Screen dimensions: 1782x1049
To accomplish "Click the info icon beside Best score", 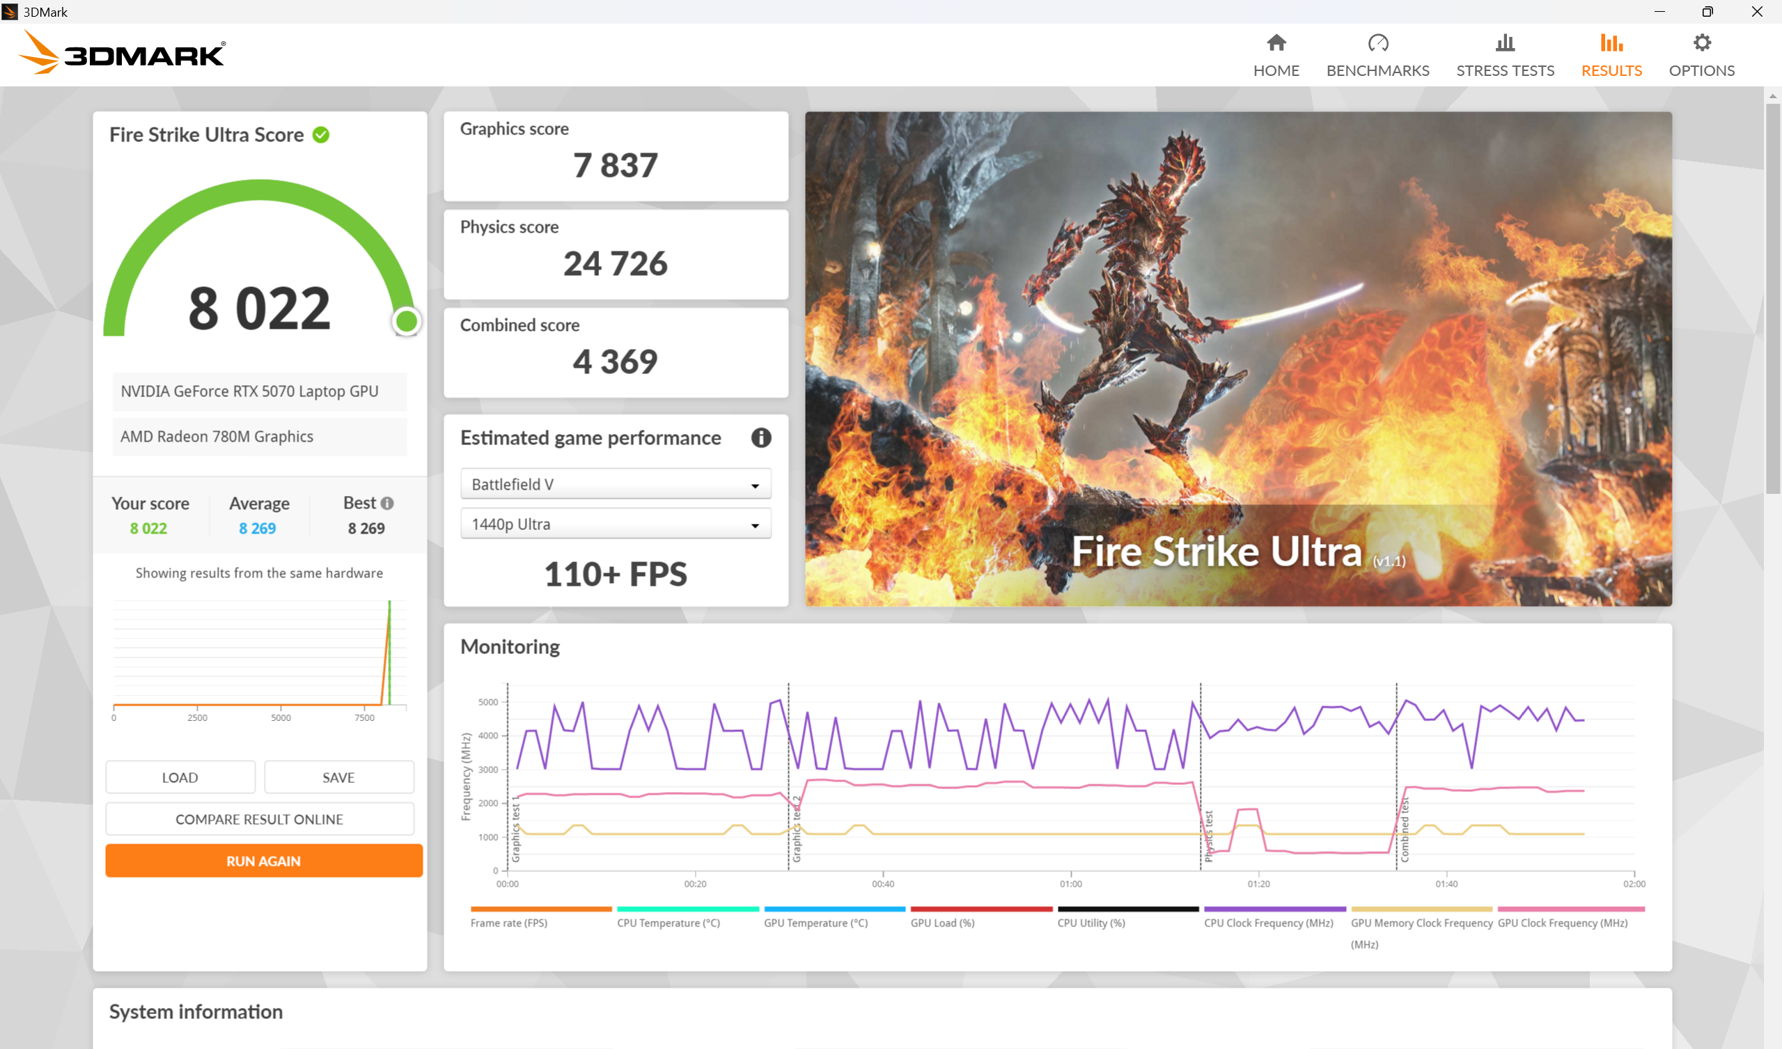I will (386, 503).
